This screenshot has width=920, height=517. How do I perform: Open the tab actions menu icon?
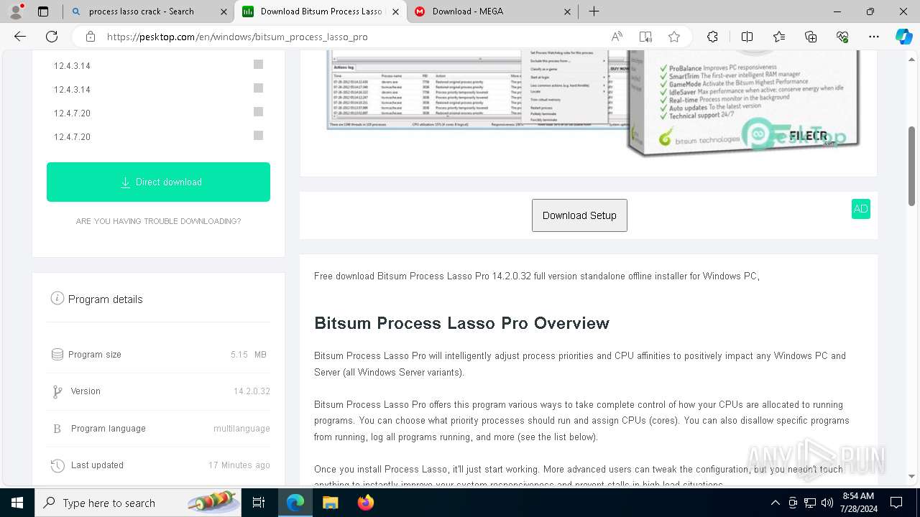[x=43, y=11]
